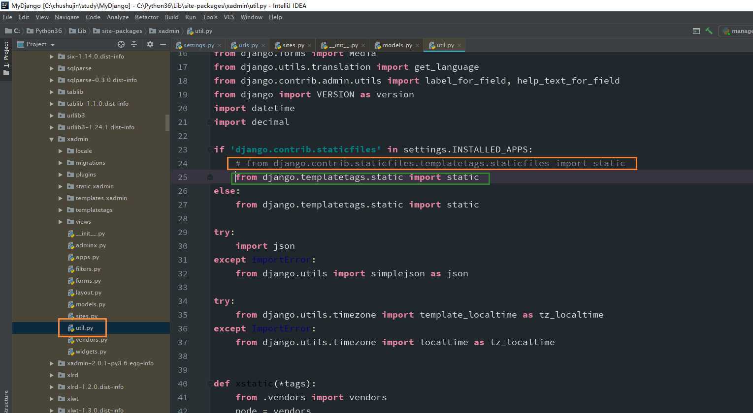753x413 pixels.
Task: Close the __init__.py editor tab
Action: (x=363, y=45)
